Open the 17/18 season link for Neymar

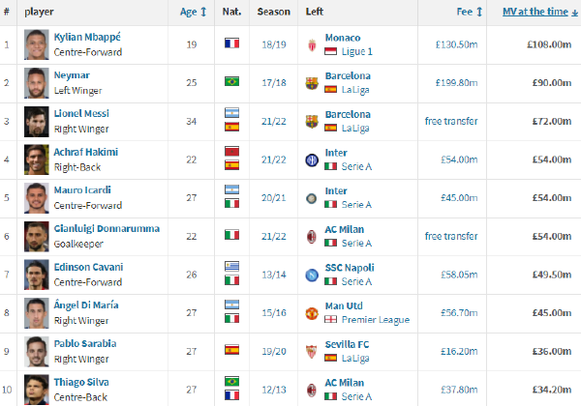click(274, 83)
